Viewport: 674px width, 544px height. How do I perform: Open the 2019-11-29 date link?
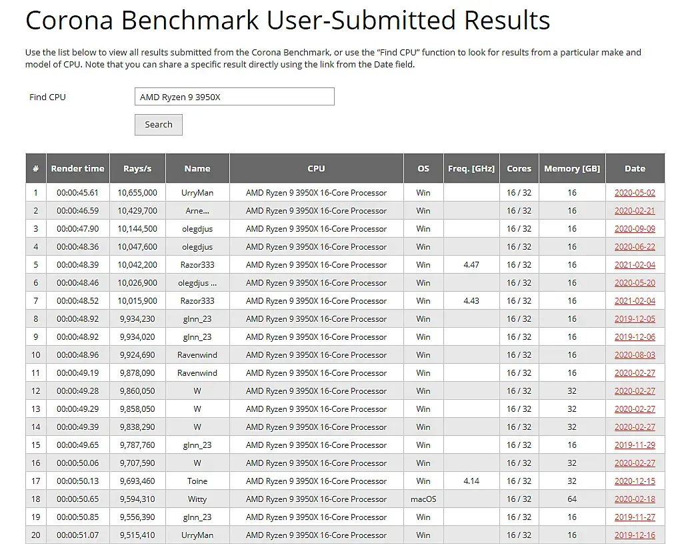[x=635, y=445]
